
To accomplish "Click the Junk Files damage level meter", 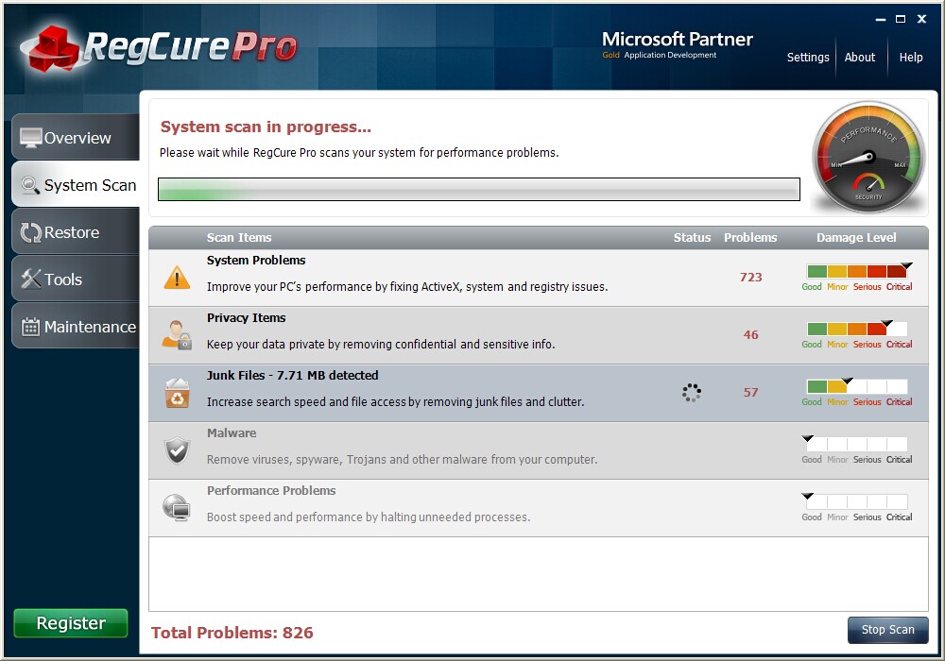I will click(x=857, y=386).
